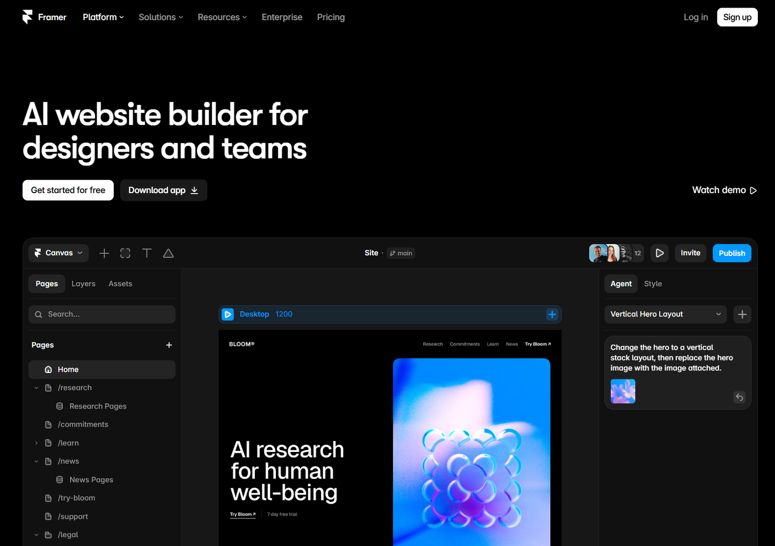775x546 pixels.
Task: Switch to the Layers tab
Action: (83, 284)
